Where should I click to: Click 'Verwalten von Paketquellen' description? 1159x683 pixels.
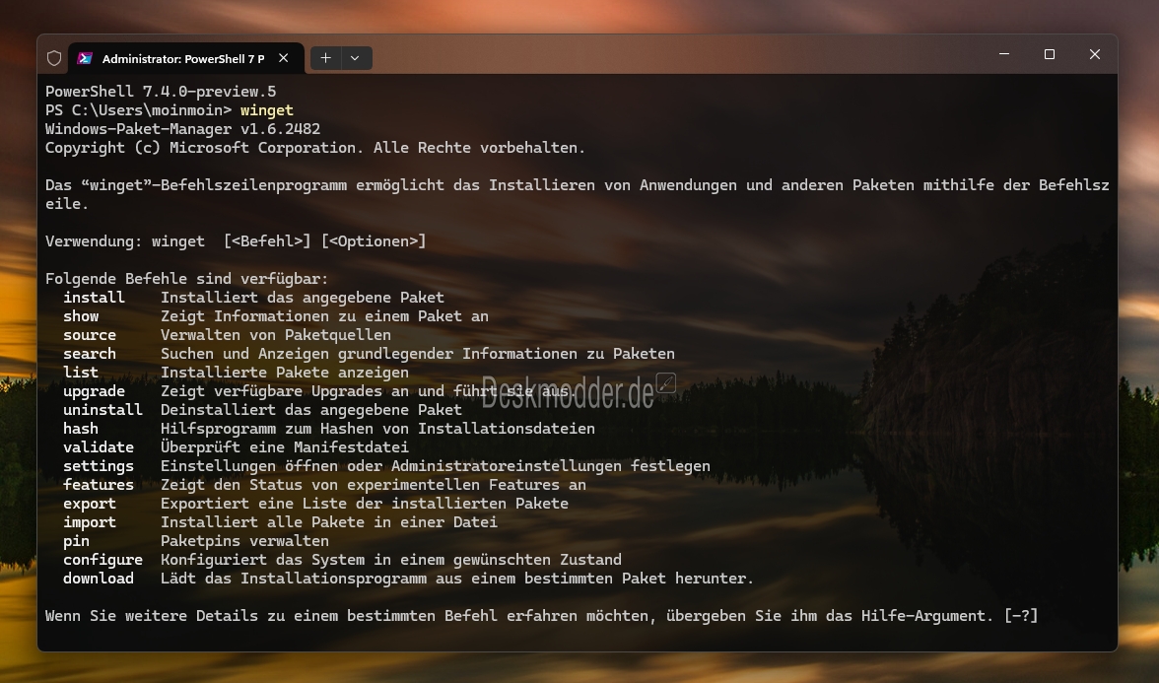point(276,335)
